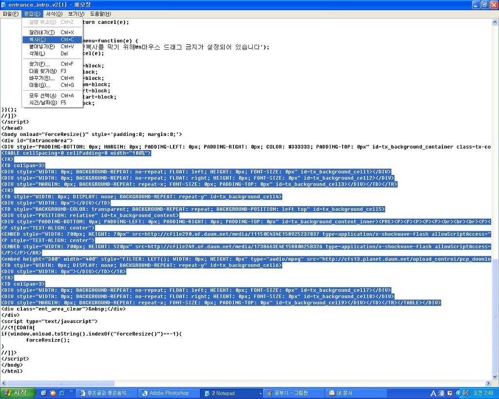Click the IME help icon in tray
The width and height of the screenshot is (499, 399).
(x=450, y=393)
